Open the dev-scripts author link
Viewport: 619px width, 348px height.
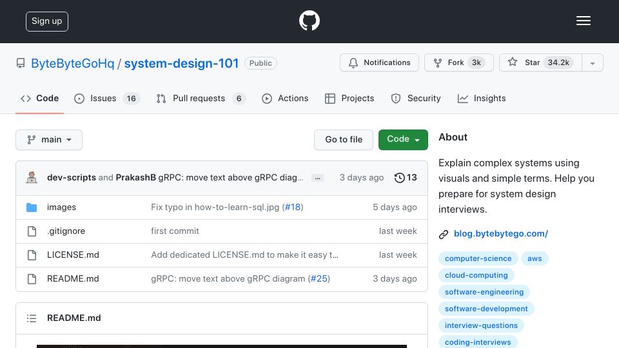pyautogui.click(x=72, y=178)
